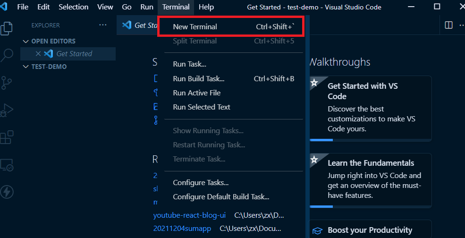Choose Configure Tasks... menu item
Image resolution: width=465 pixels, height=238 pixels.
click(x=234, y=182)
